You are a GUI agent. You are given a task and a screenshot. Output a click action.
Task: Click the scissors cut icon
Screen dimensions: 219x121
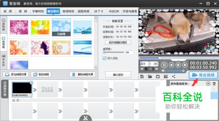click(86, 118)
